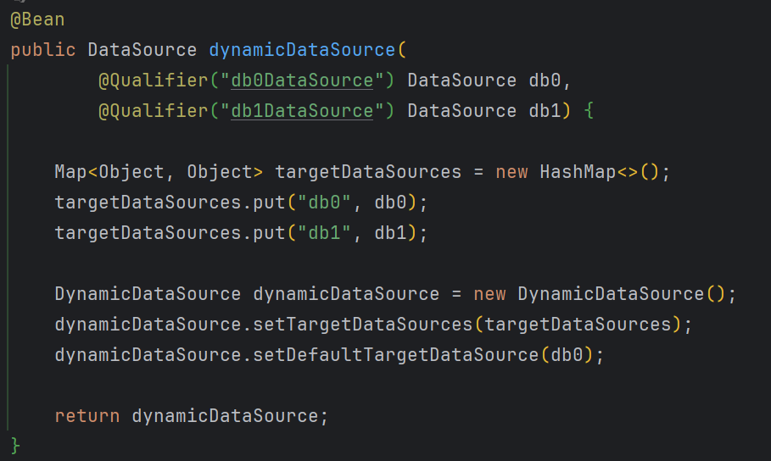Click dynamicDataSource in the return statement
The width and height of the screenshot is (771, 461).
point(226,416)
